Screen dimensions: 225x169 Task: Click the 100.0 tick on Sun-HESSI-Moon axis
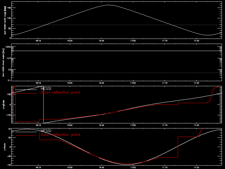pyautogui.click(x=8, y=47)
